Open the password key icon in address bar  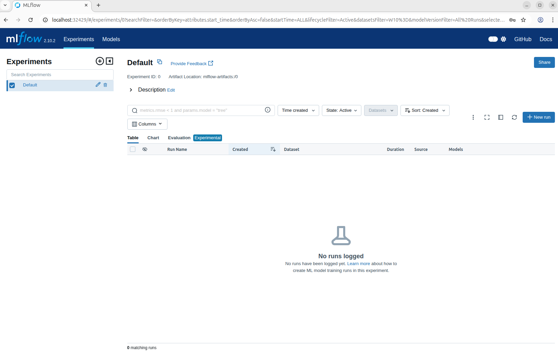click(x=512, y=20)
